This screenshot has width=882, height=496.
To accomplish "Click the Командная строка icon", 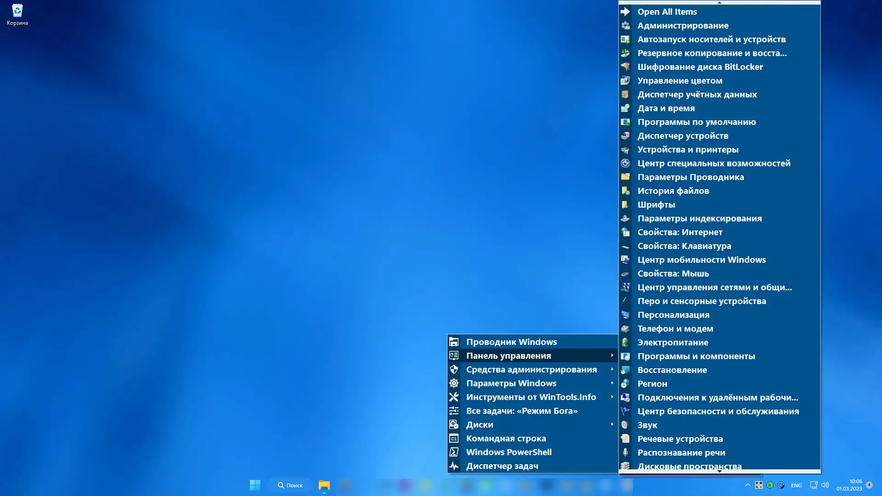I will click(454, 438).
